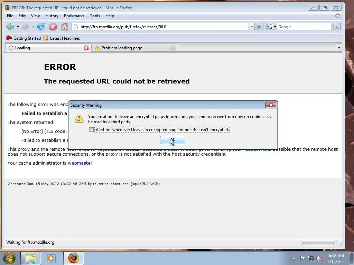
Task: Reload the current page
Action: pyautogui.click(x=41, y=27)
